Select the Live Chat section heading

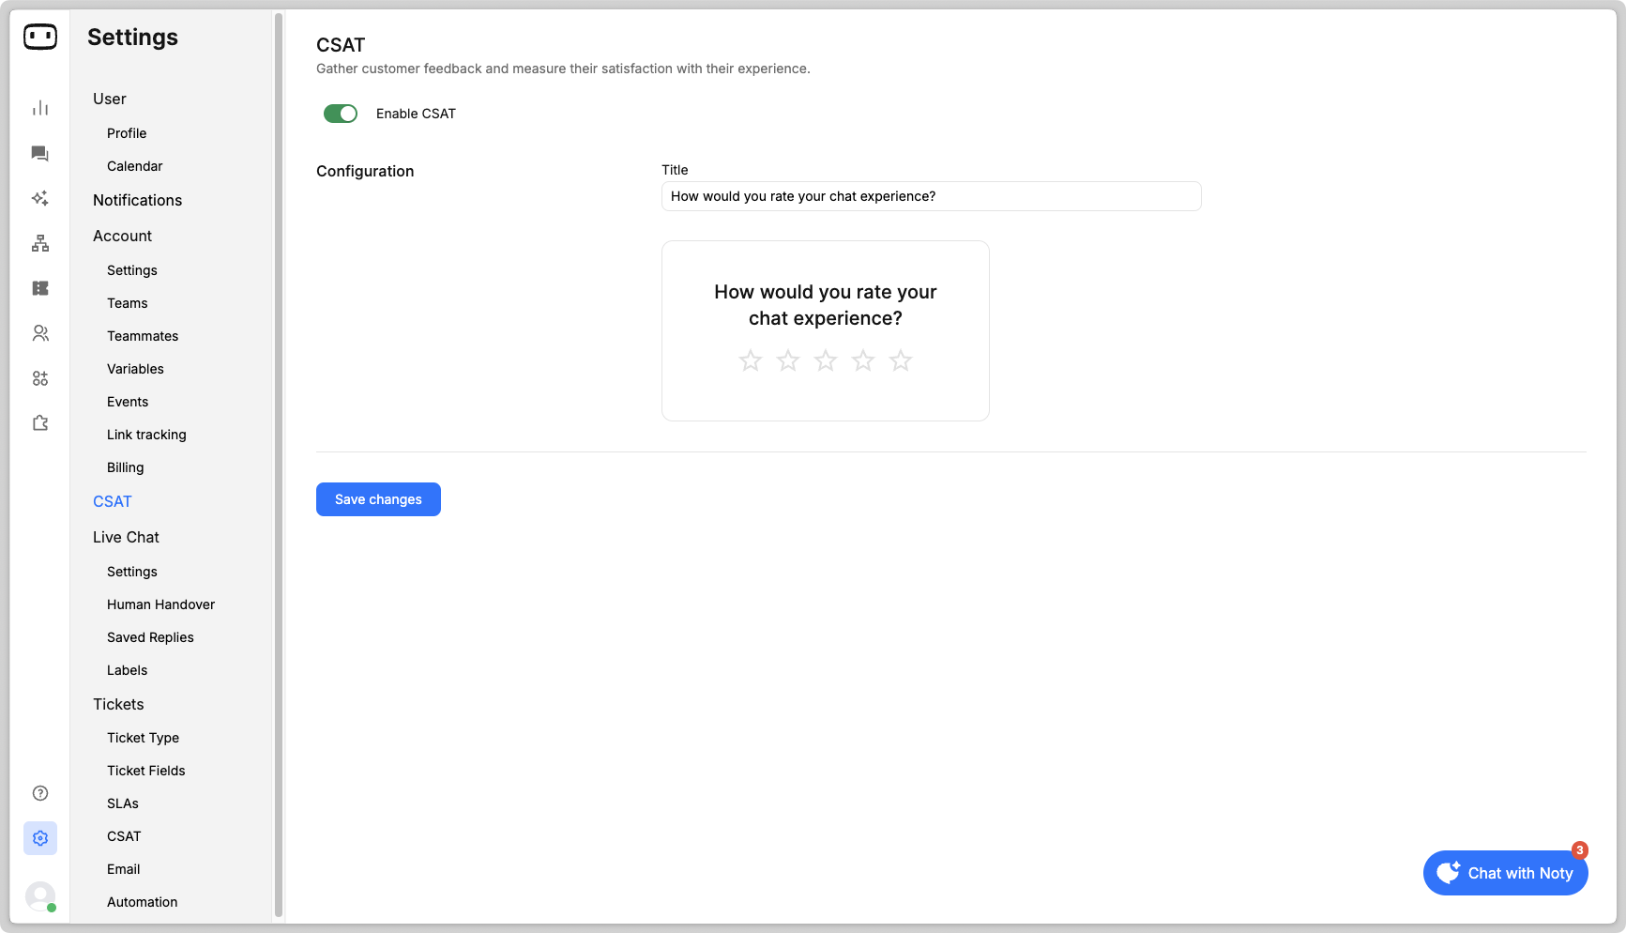coord(126,537)
